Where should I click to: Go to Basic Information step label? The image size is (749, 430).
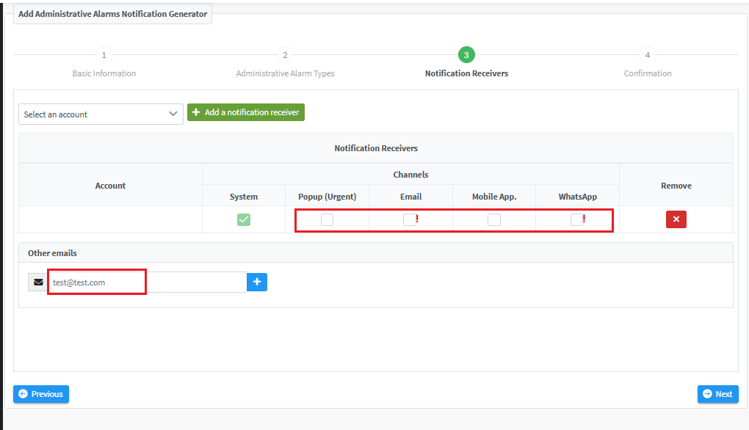click(104, 73)
